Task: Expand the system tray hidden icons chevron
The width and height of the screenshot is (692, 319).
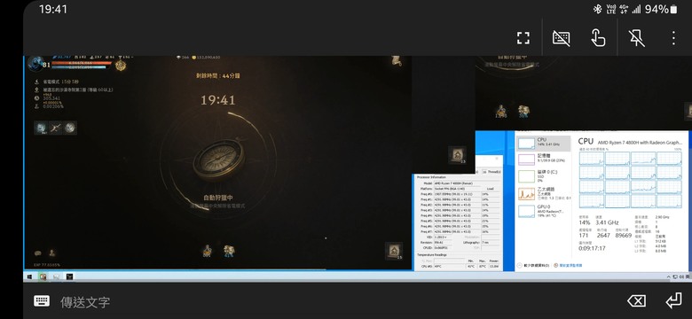Action: coord(669,276)
